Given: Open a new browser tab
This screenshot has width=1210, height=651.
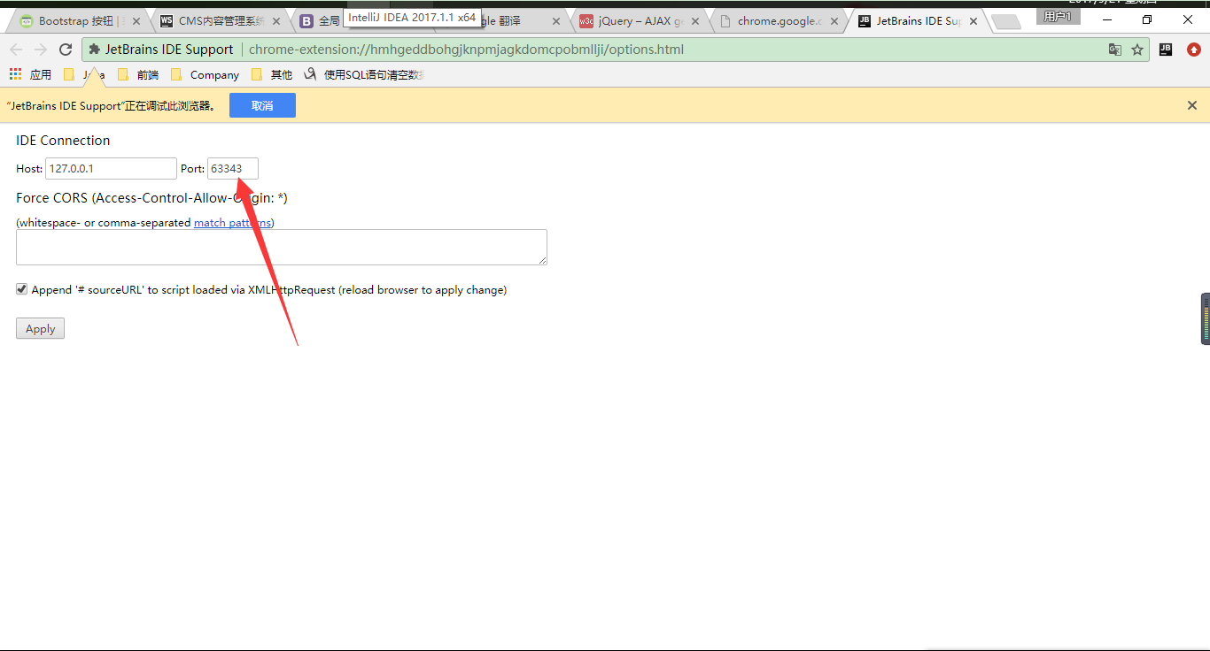Looking at the screenshot, I should pyautogui.click(x=1006, y=22).
